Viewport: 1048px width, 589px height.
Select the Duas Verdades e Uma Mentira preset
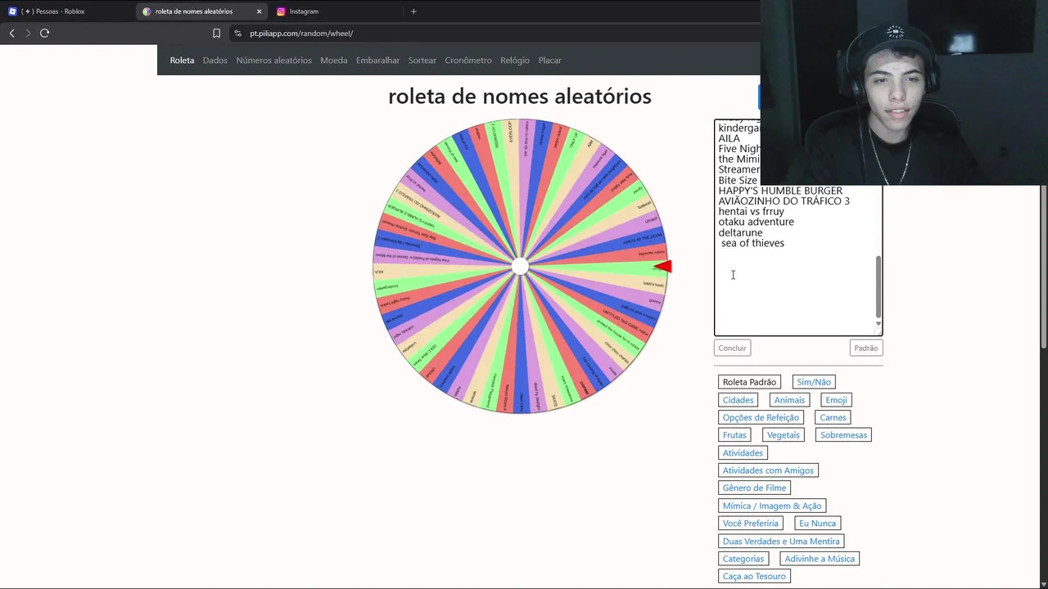coord(781,541)
